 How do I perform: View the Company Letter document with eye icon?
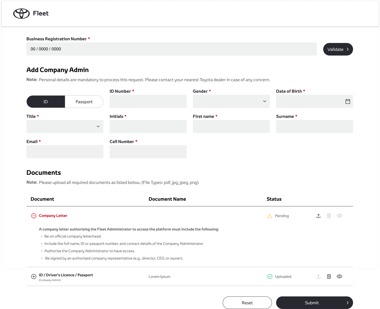click(339, 216)
